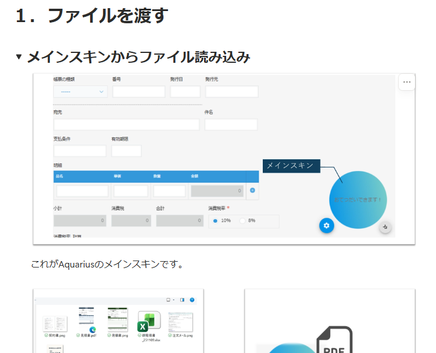Click the blue Aquarius main skin circle

(358, 199)
